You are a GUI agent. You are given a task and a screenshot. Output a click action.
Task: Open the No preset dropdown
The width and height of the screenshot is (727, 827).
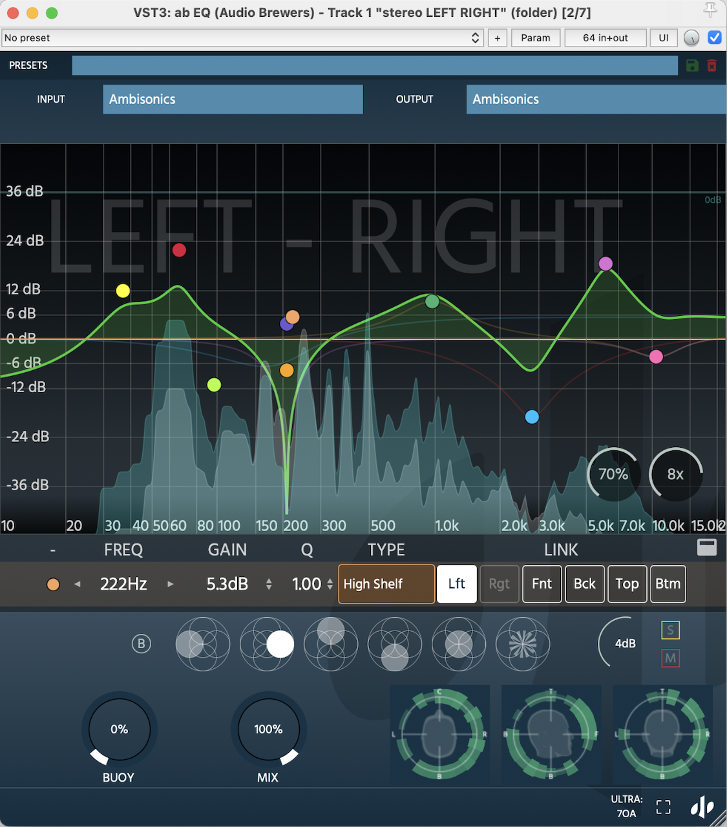(x=243, y=37)
